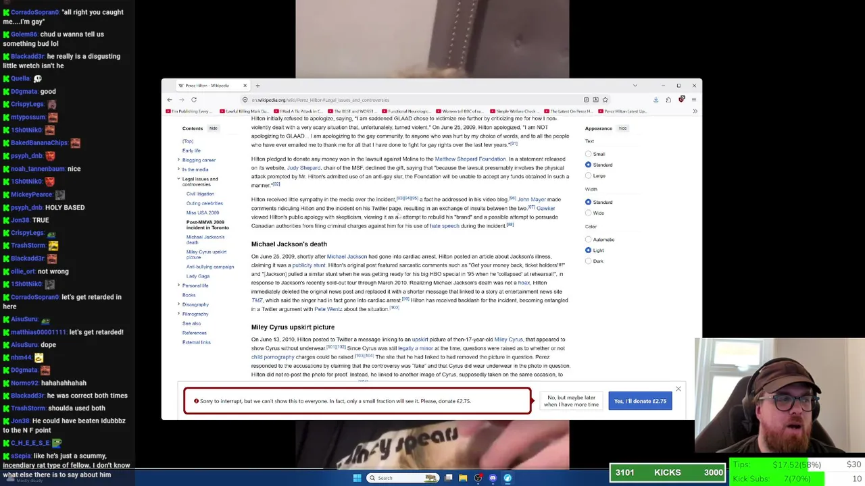Open the publicity stunt link
The height and width of the screenshot is (486, 865).
point(309,265)
